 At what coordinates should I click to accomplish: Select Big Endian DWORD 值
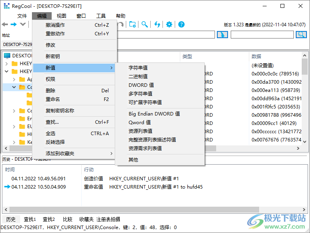160,114
